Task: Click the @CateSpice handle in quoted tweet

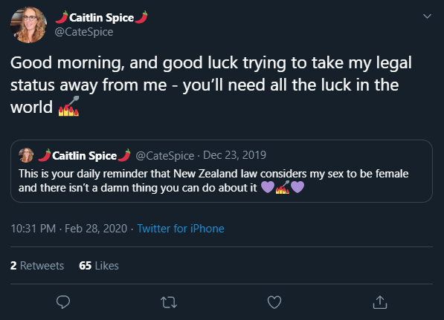Action: pos(165,155)
